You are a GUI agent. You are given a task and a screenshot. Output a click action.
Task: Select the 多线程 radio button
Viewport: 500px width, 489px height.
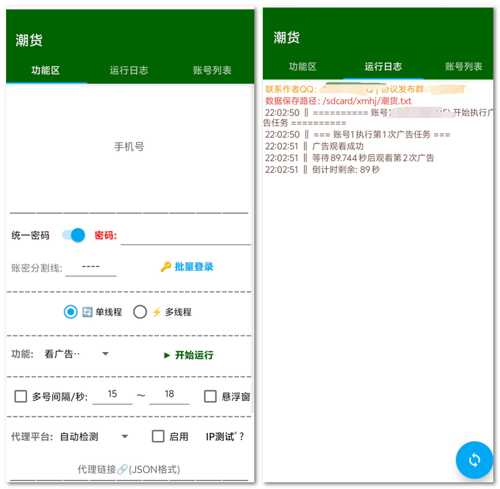(x=140, y=312)
